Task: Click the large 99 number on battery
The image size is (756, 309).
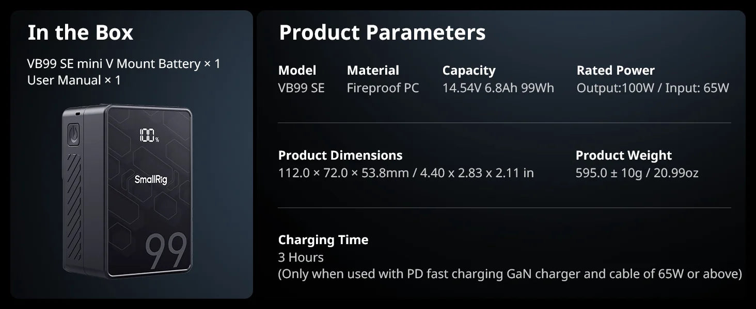Action: pos(165,251)
